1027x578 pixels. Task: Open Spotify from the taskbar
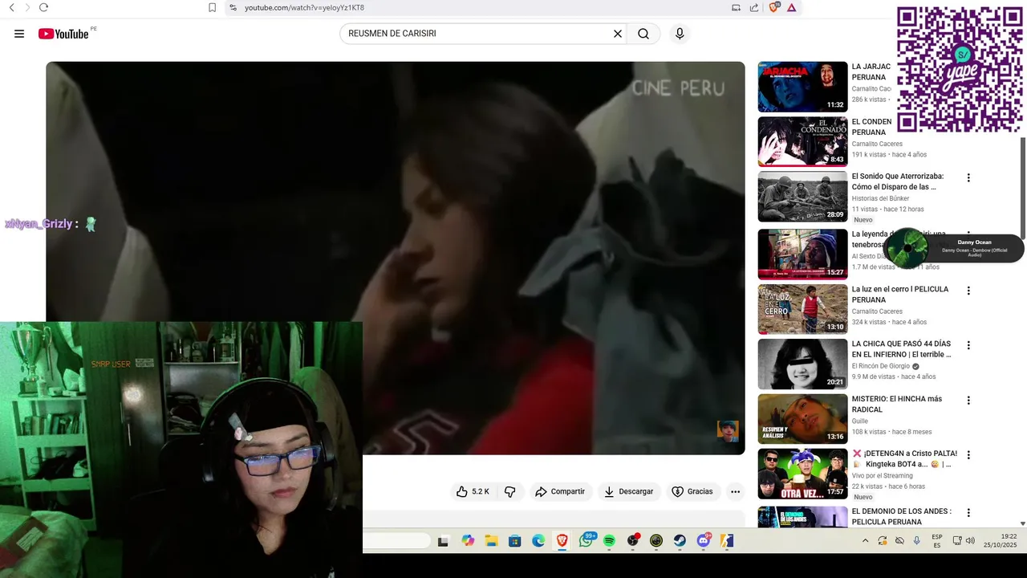609,541
